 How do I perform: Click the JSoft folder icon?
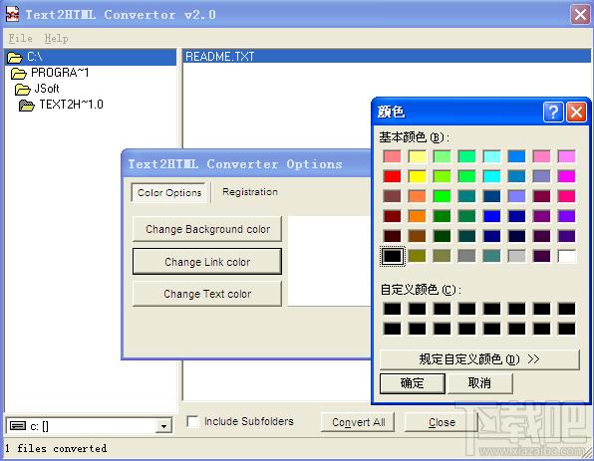point(23,90)
